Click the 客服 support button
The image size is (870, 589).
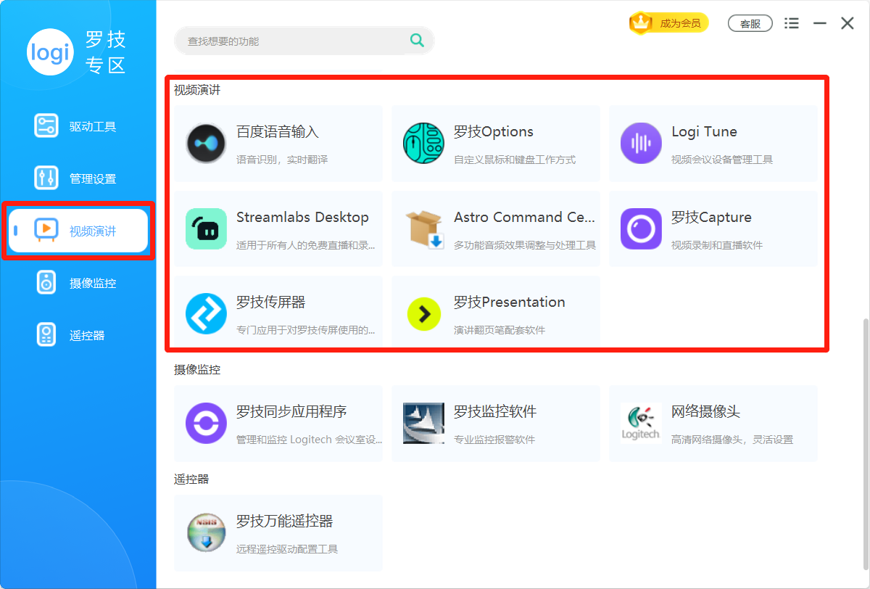click(x=750, y=24)
